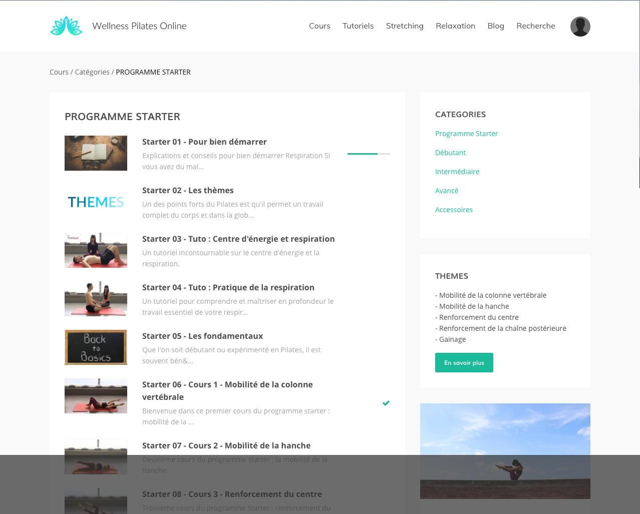Open Starter 06 Mobilité de la colonne vertébrale
This screenshot has width=640, height=514.
227,390
